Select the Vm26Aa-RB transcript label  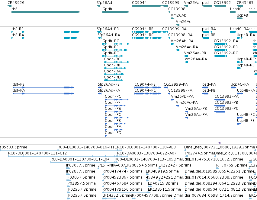[195, 53]
